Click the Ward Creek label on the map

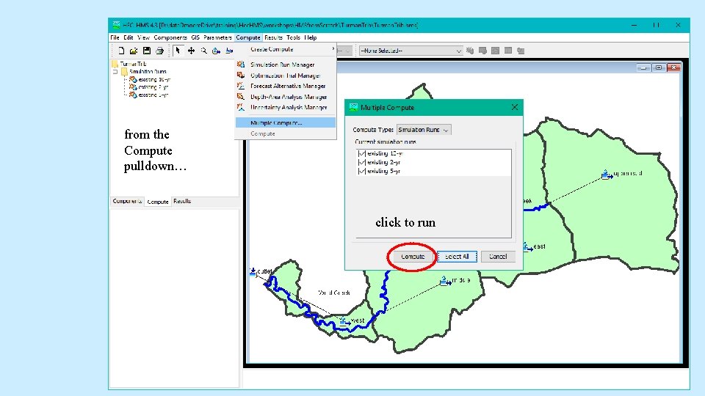point(334,293)
